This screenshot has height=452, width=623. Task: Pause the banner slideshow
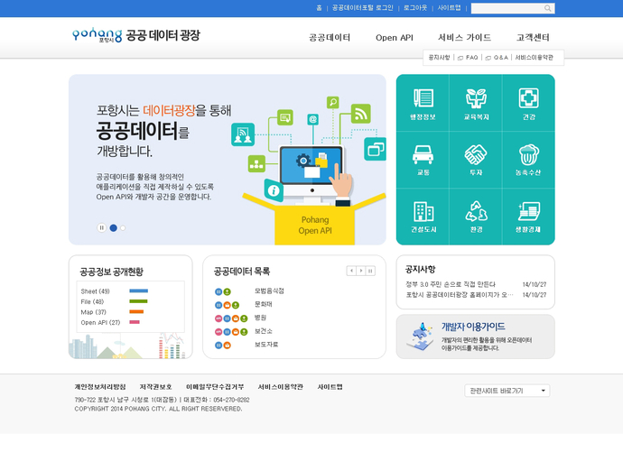(102, 228)
